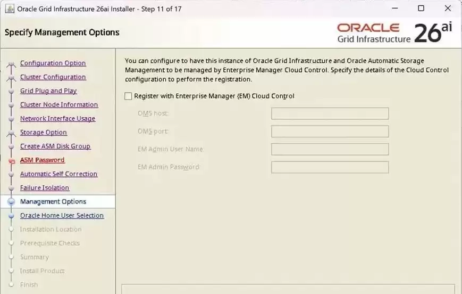Click the OMS port input field
This screenshot has height=294, width=462.
click(x=330, y=132)
